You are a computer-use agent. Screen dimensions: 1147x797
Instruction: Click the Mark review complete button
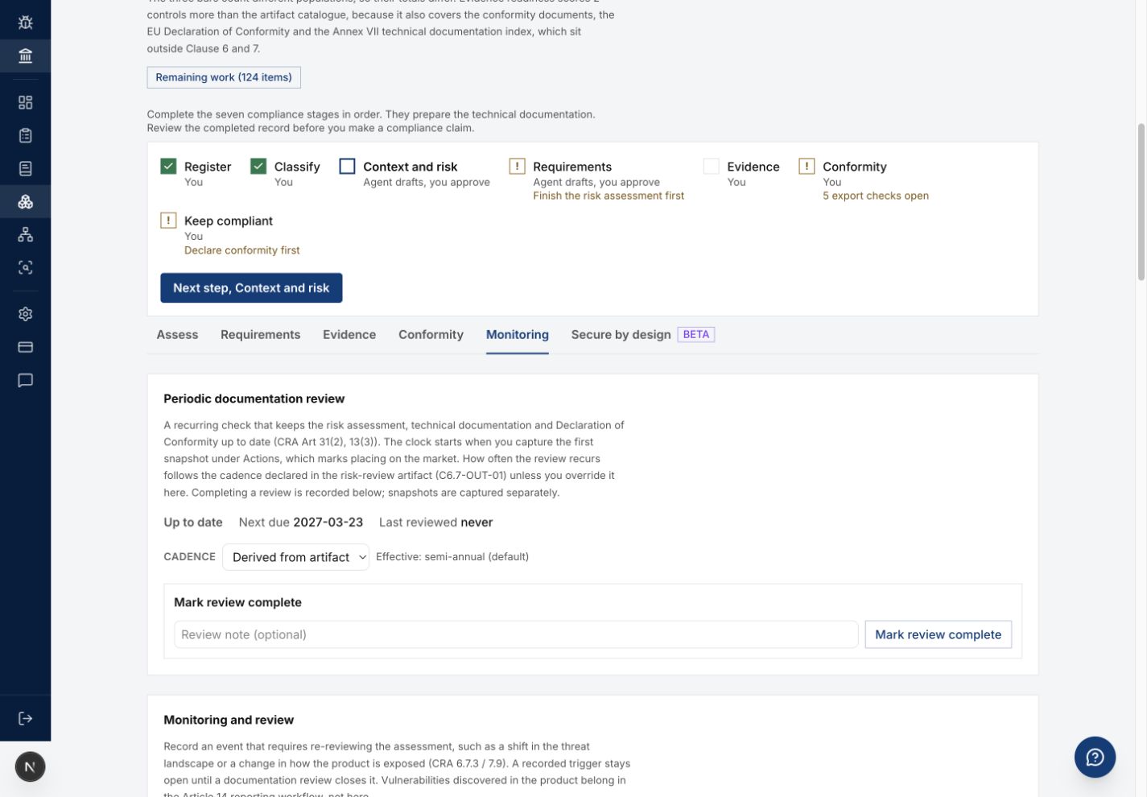[938, 634]
